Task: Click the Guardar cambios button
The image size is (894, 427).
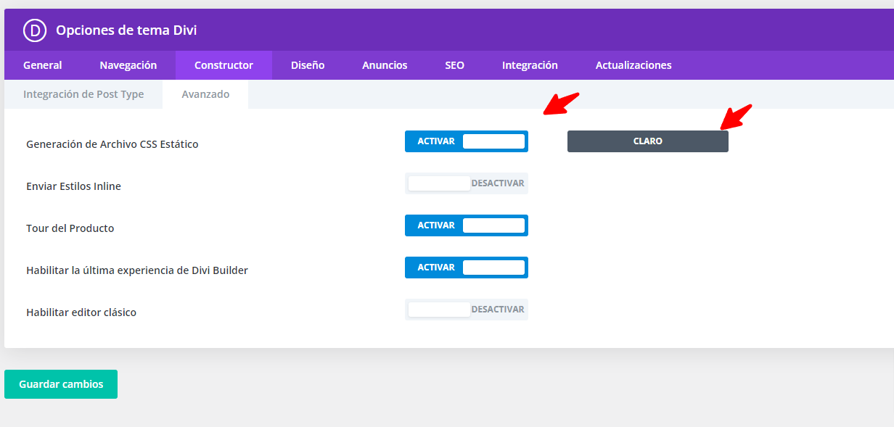Action: tap(61, 384)
